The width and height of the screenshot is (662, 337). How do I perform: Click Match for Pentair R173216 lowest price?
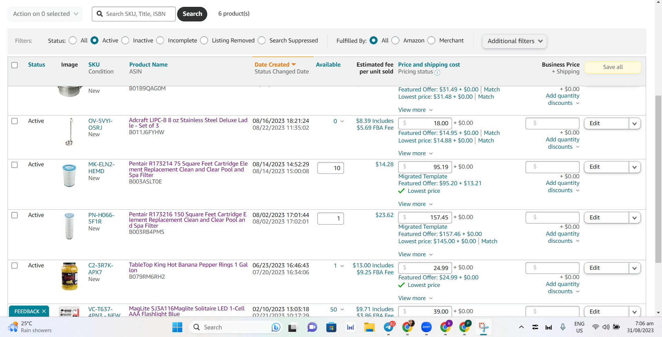point(489,241)
